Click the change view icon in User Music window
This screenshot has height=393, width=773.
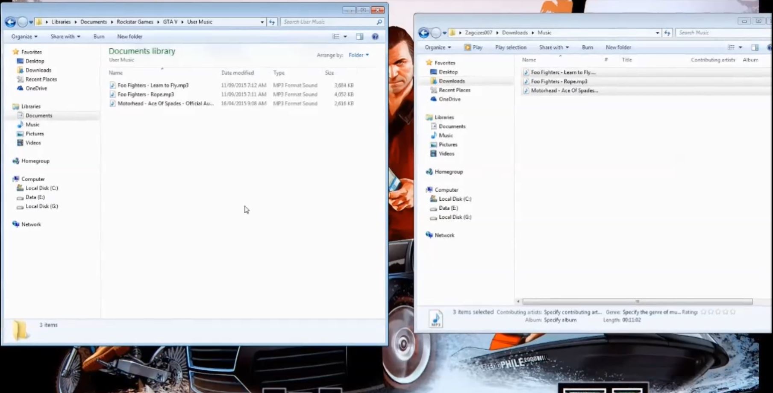click(x=336, y=37)
